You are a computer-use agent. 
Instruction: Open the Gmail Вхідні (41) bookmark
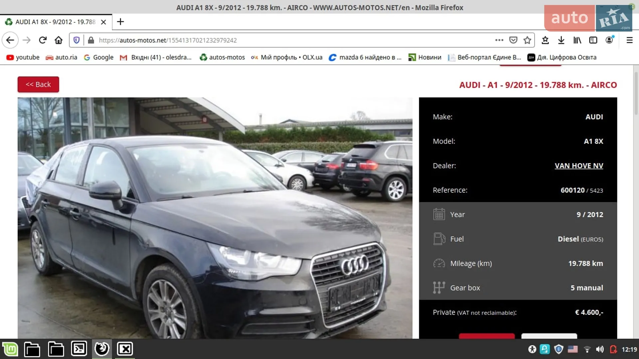click(x=156, y=58)
